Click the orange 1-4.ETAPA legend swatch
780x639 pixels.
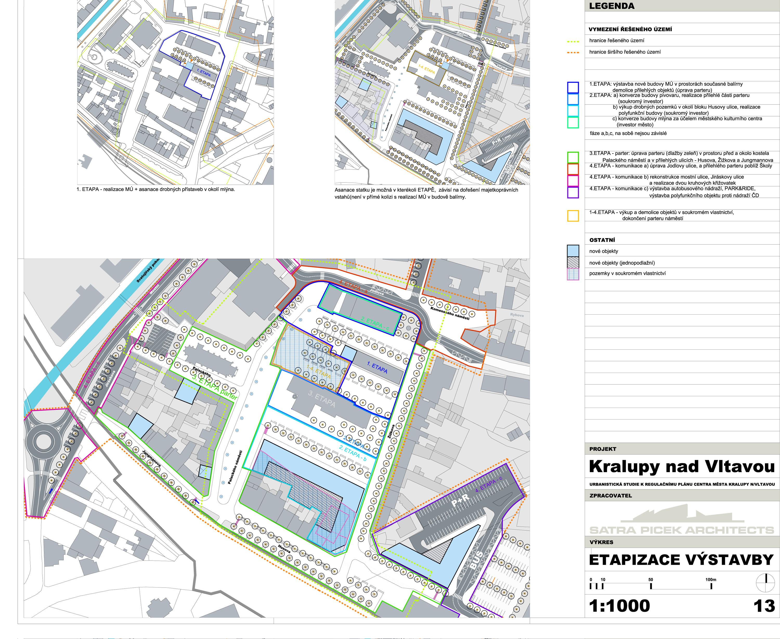[573, 216]
